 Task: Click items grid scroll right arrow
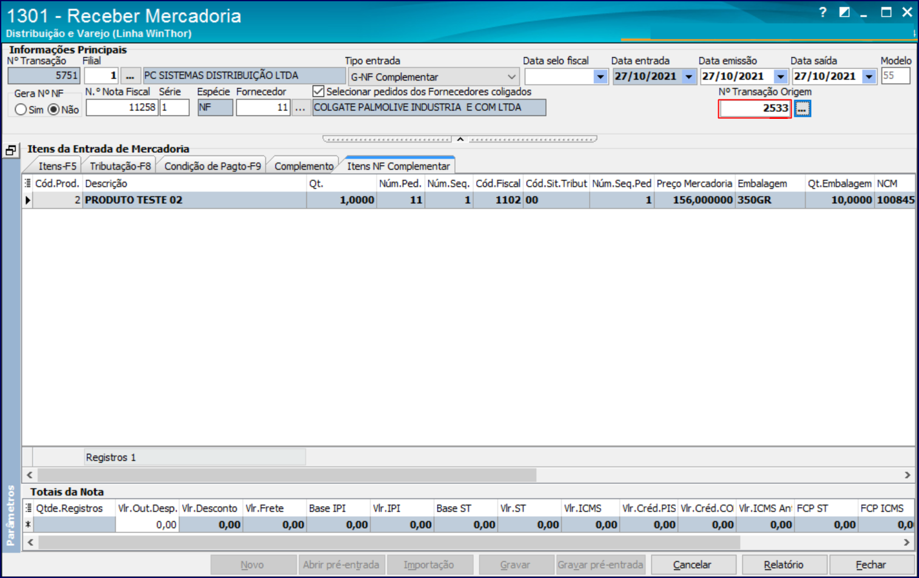(x=907, y=475)
